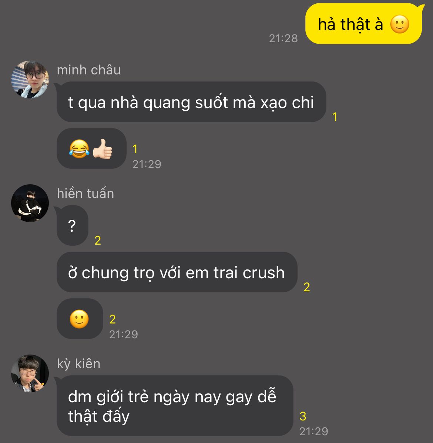Click the sender name minh châu

coord(89,70)
